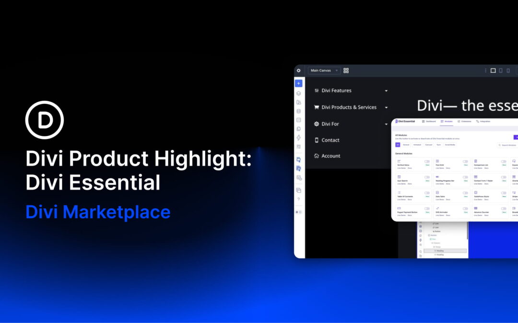Open Live Demo link under Vertical Menu
The width and height of the screenshot is (518, 323).
point(401,168)
